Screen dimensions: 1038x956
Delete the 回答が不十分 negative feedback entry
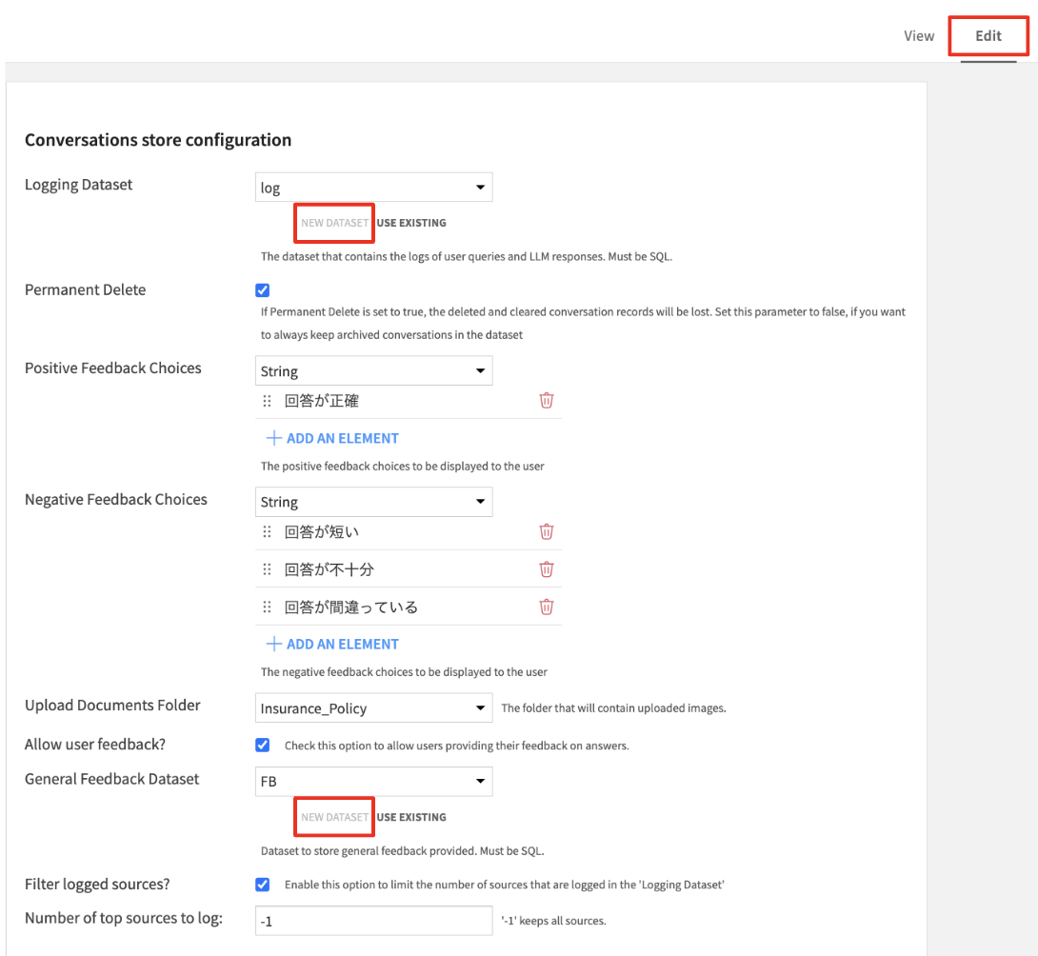547,569
